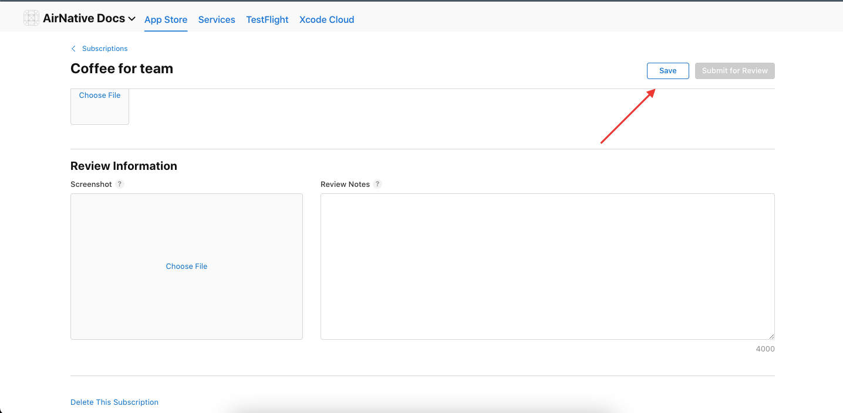Open the App Store tab

pyautogui.click(x=166, y=19)
